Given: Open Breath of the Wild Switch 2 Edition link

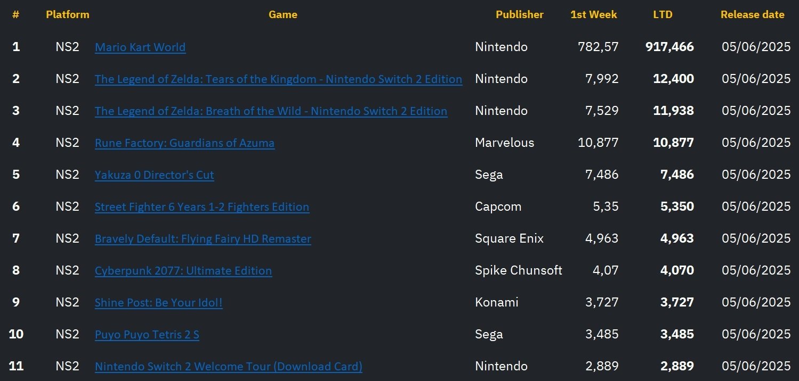Looking at the screenshot, I should pyautogui.click(x=271, y=111).
